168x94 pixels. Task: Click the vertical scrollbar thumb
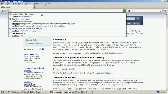coord(167,21)
